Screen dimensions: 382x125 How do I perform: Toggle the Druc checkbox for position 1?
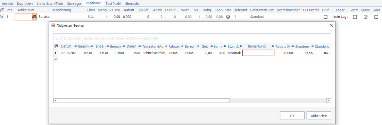coord(325,17)
